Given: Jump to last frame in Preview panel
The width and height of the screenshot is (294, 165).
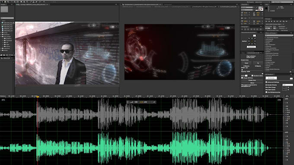Looking at the screenshot, I should coord(278,22).
